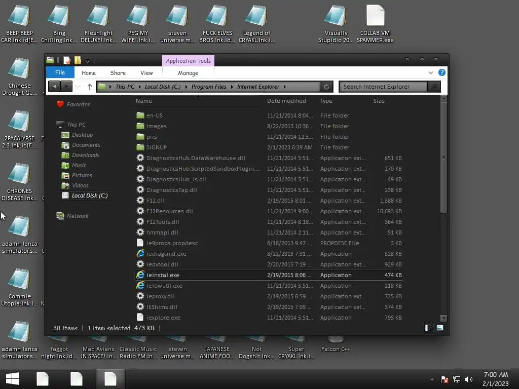Screen dimensions: 519x389
Task: Open the View ribbon tab
Action: 146,73
